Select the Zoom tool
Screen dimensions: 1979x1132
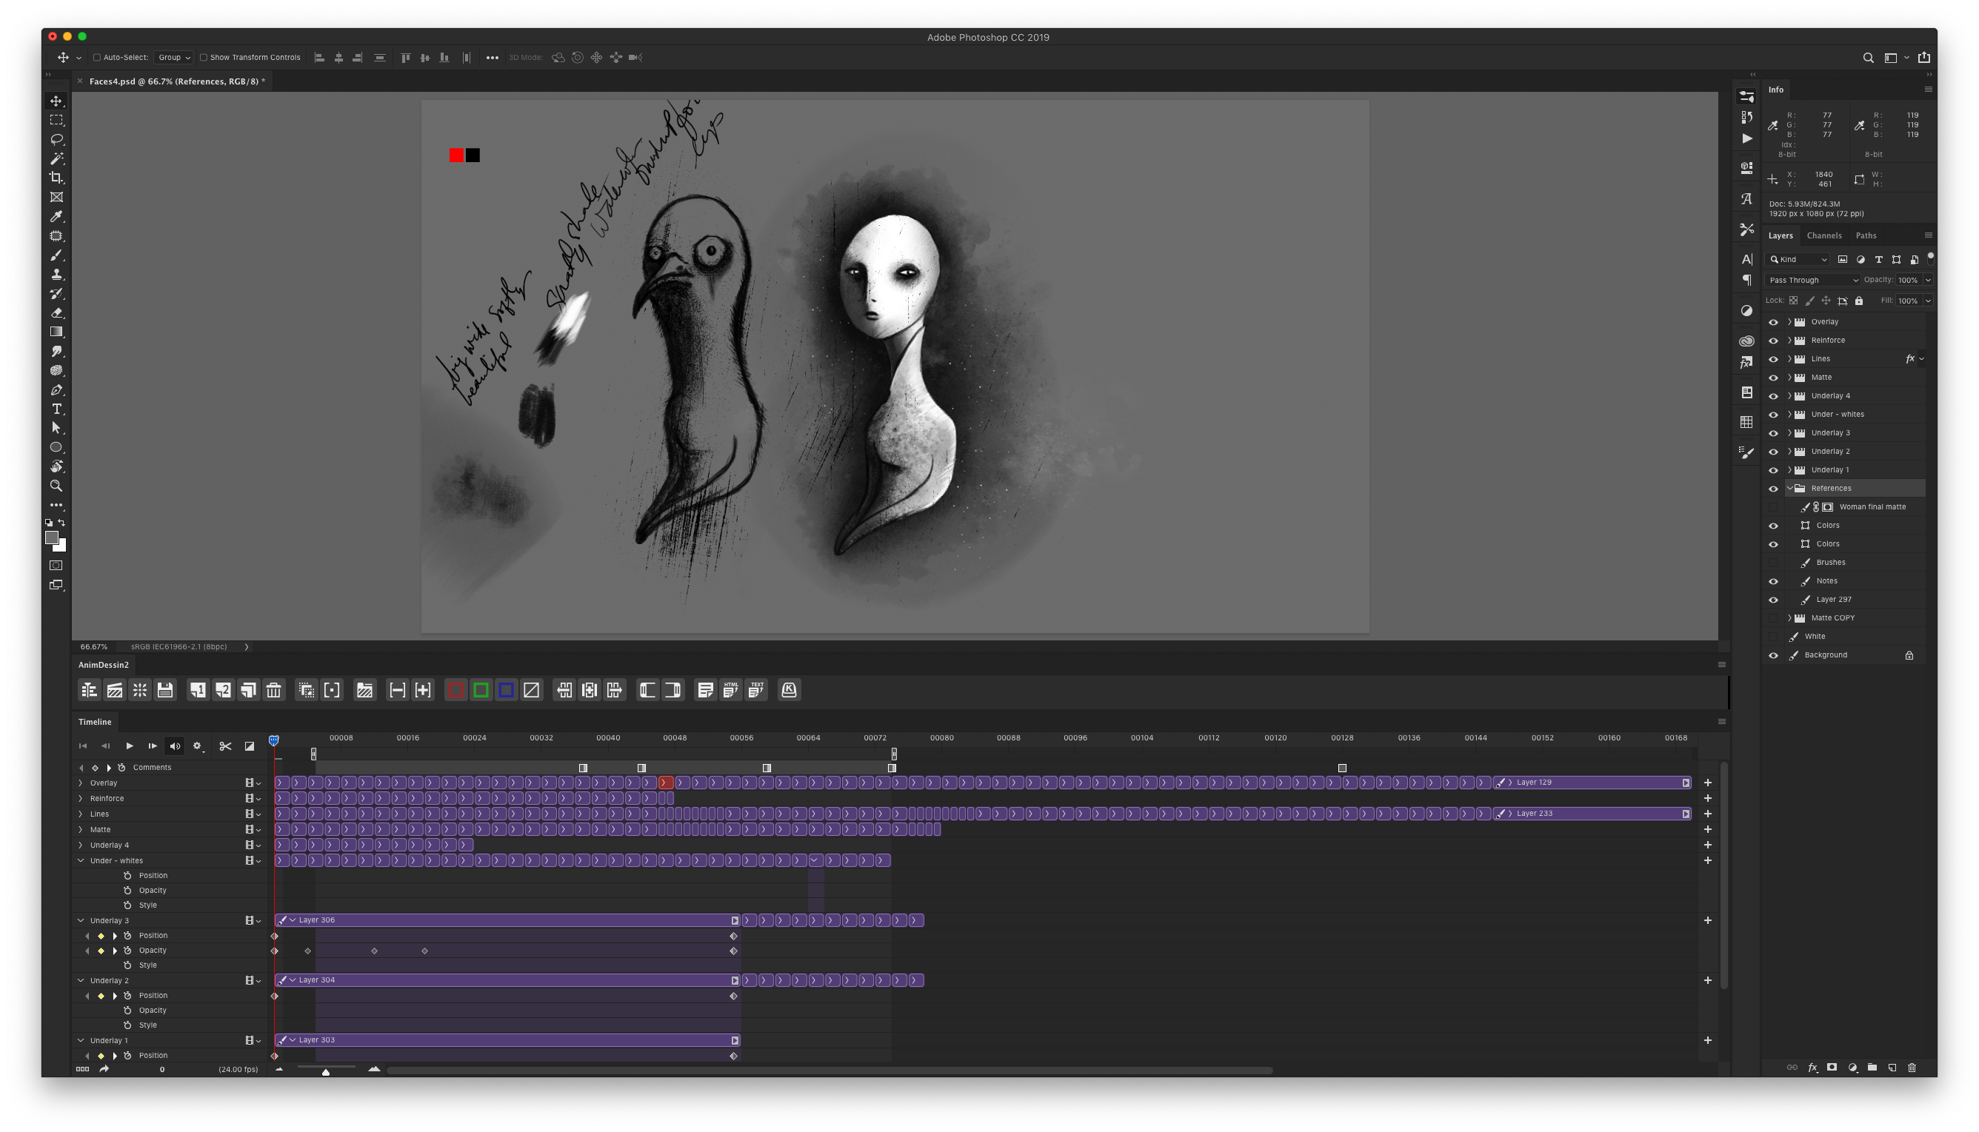click(x=56, y=486)
